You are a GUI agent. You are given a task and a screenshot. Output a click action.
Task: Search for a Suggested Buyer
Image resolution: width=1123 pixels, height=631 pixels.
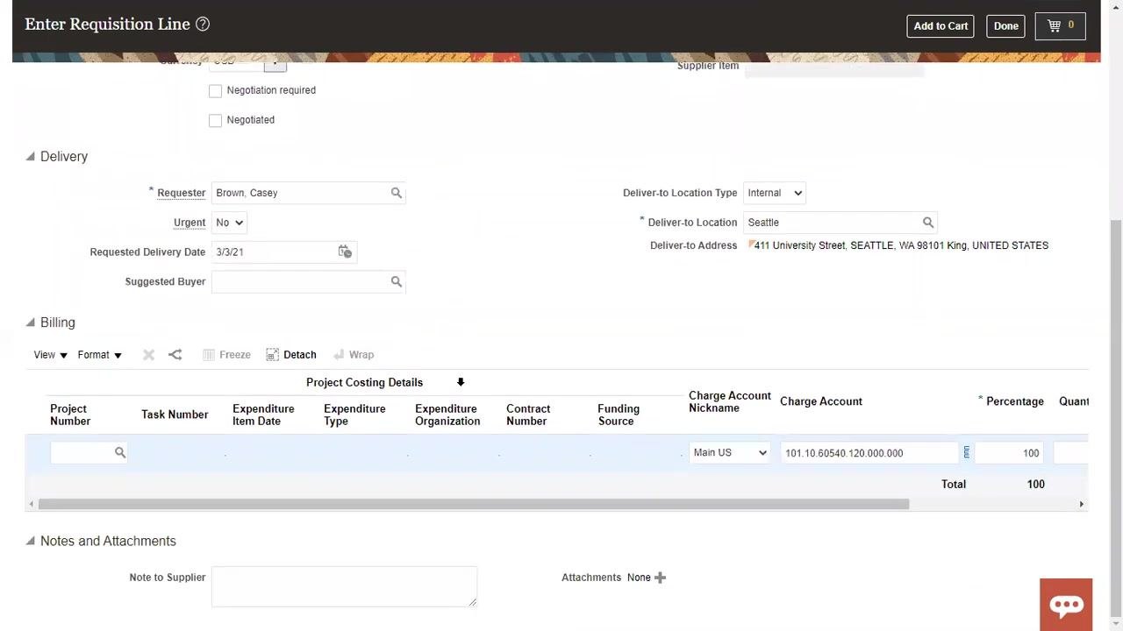pyautogui.click(x=396, y=281)
